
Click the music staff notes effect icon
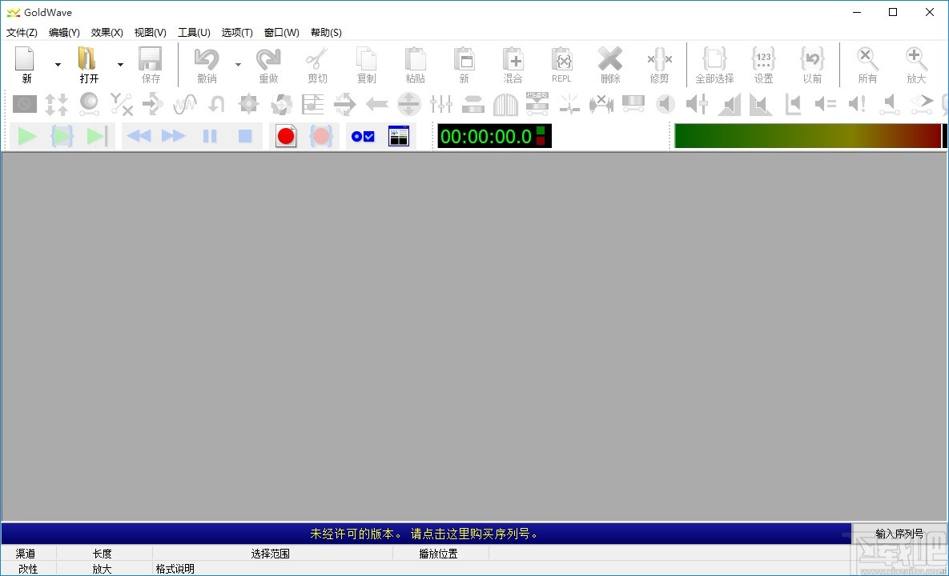(313, 105)
